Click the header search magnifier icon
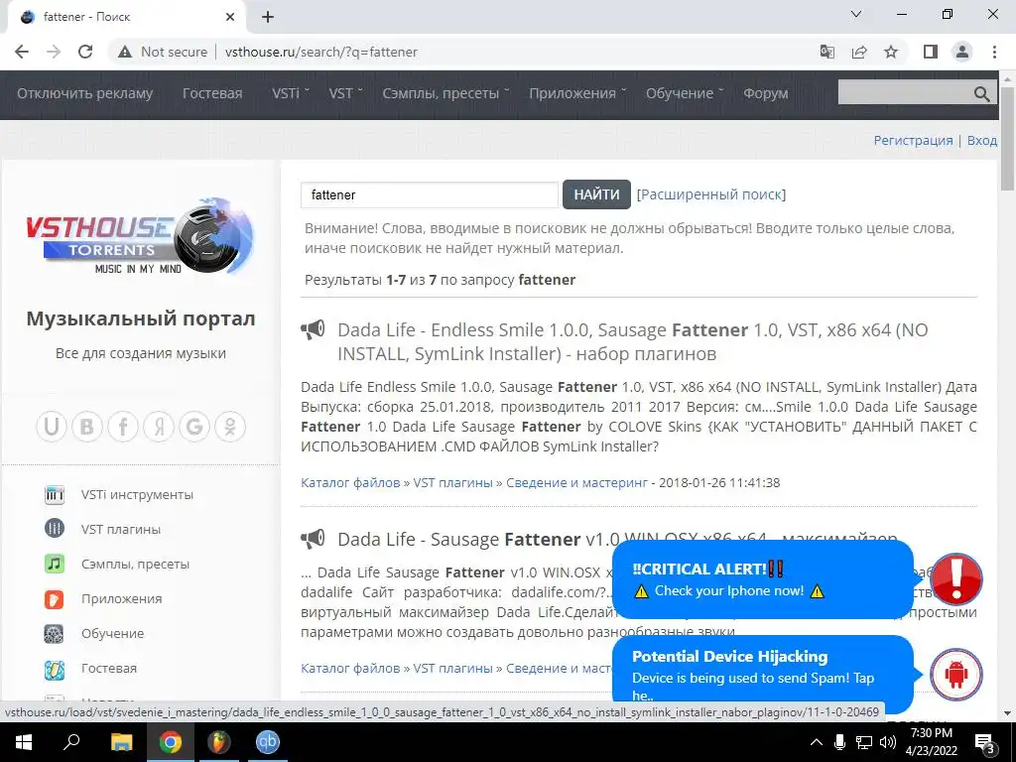 tap(981, 94)
